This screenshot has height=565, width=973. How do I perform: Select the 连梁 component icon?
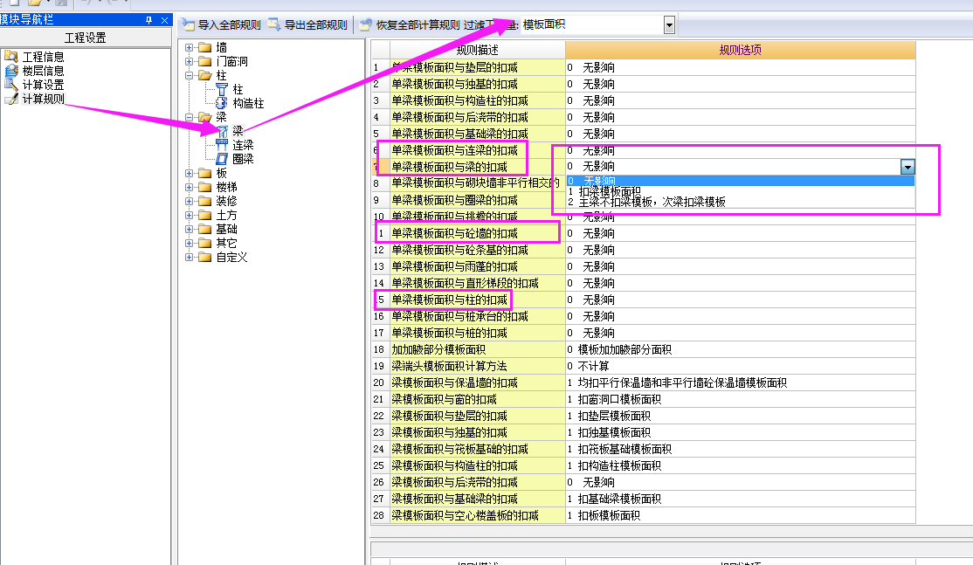tap(222, 145)
